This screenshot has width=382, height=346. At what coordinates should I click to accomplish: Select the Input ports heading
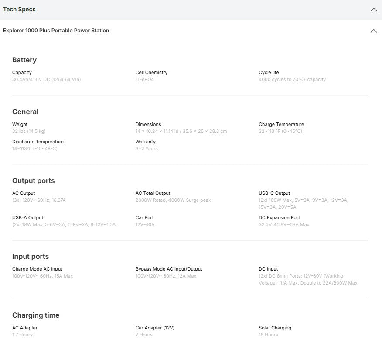[x=31, y=256]
